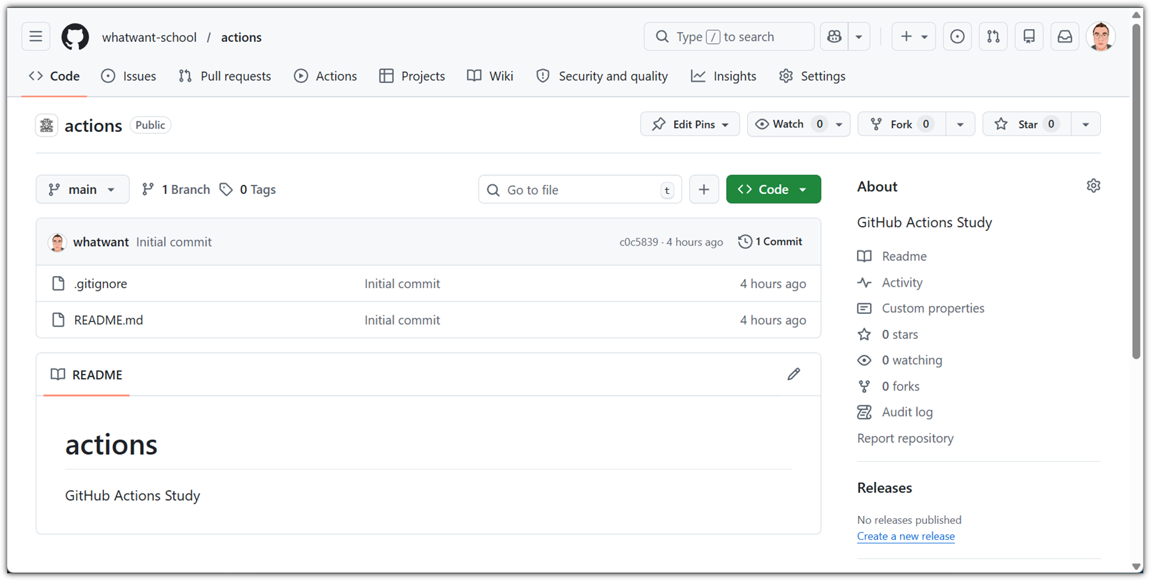This screenshot has height=581, width=1151.
Task: Open the plus create-new menu
Action: 914,36
